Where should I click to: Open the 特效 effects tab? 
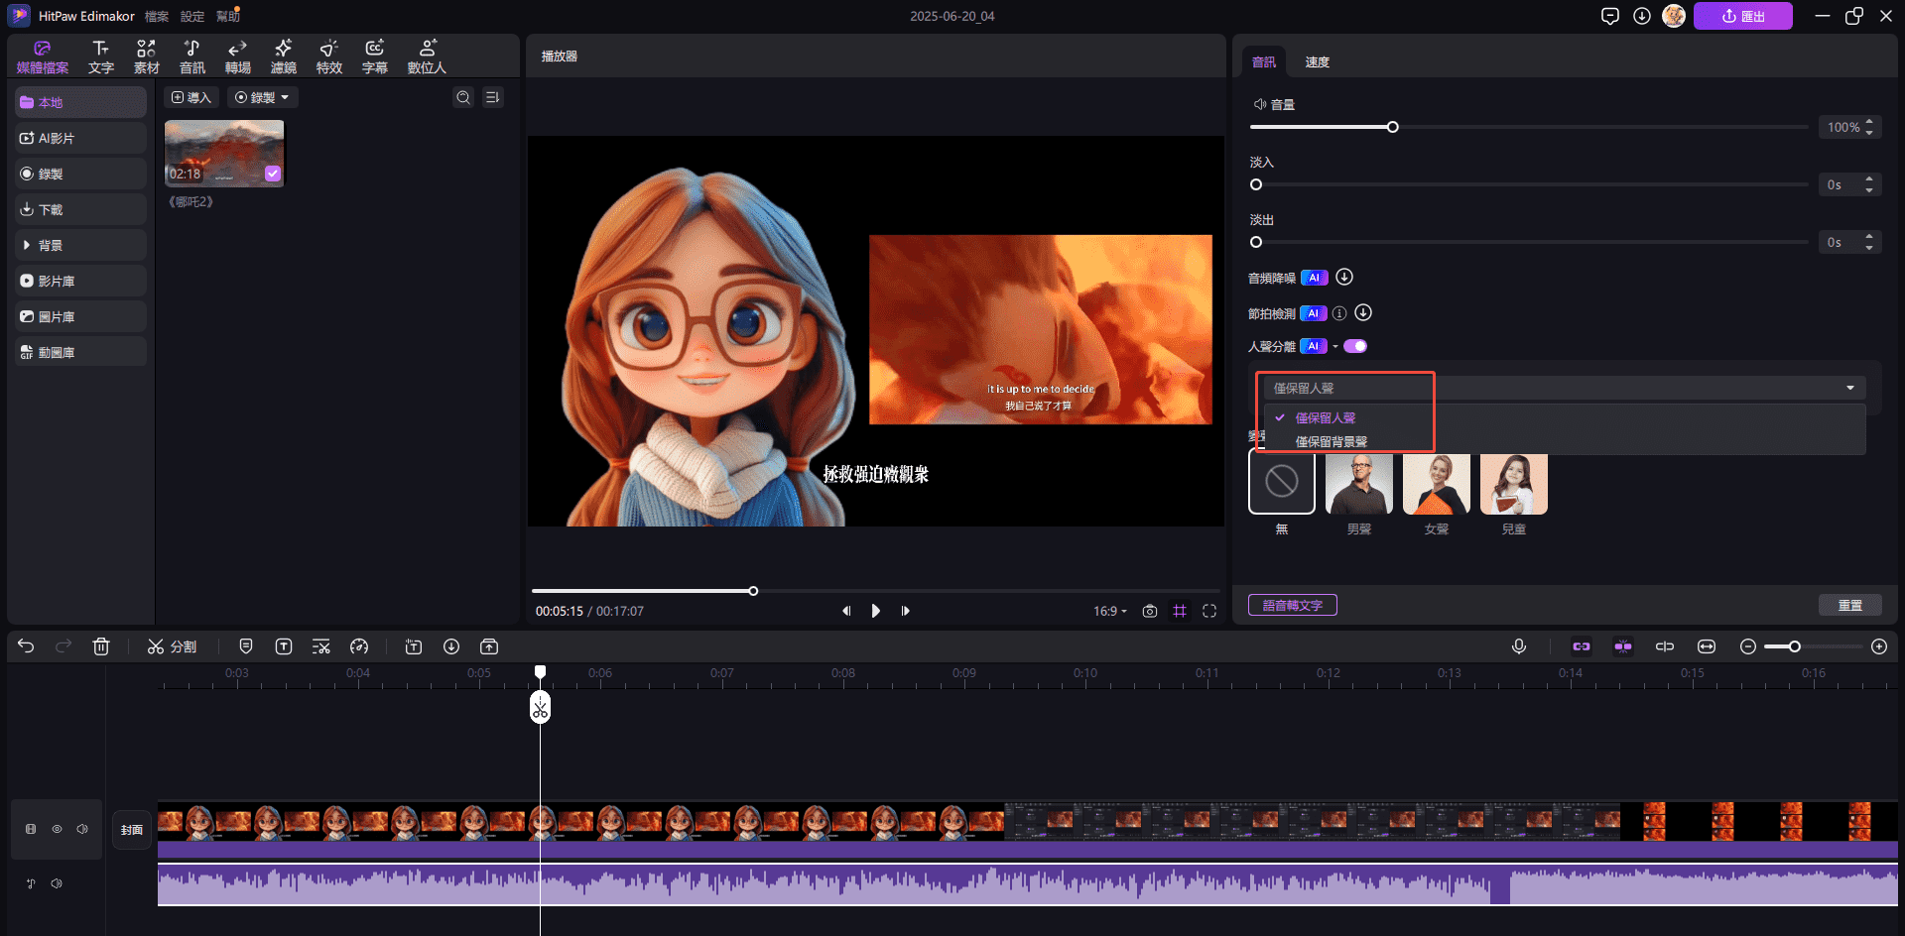[329, 58]
